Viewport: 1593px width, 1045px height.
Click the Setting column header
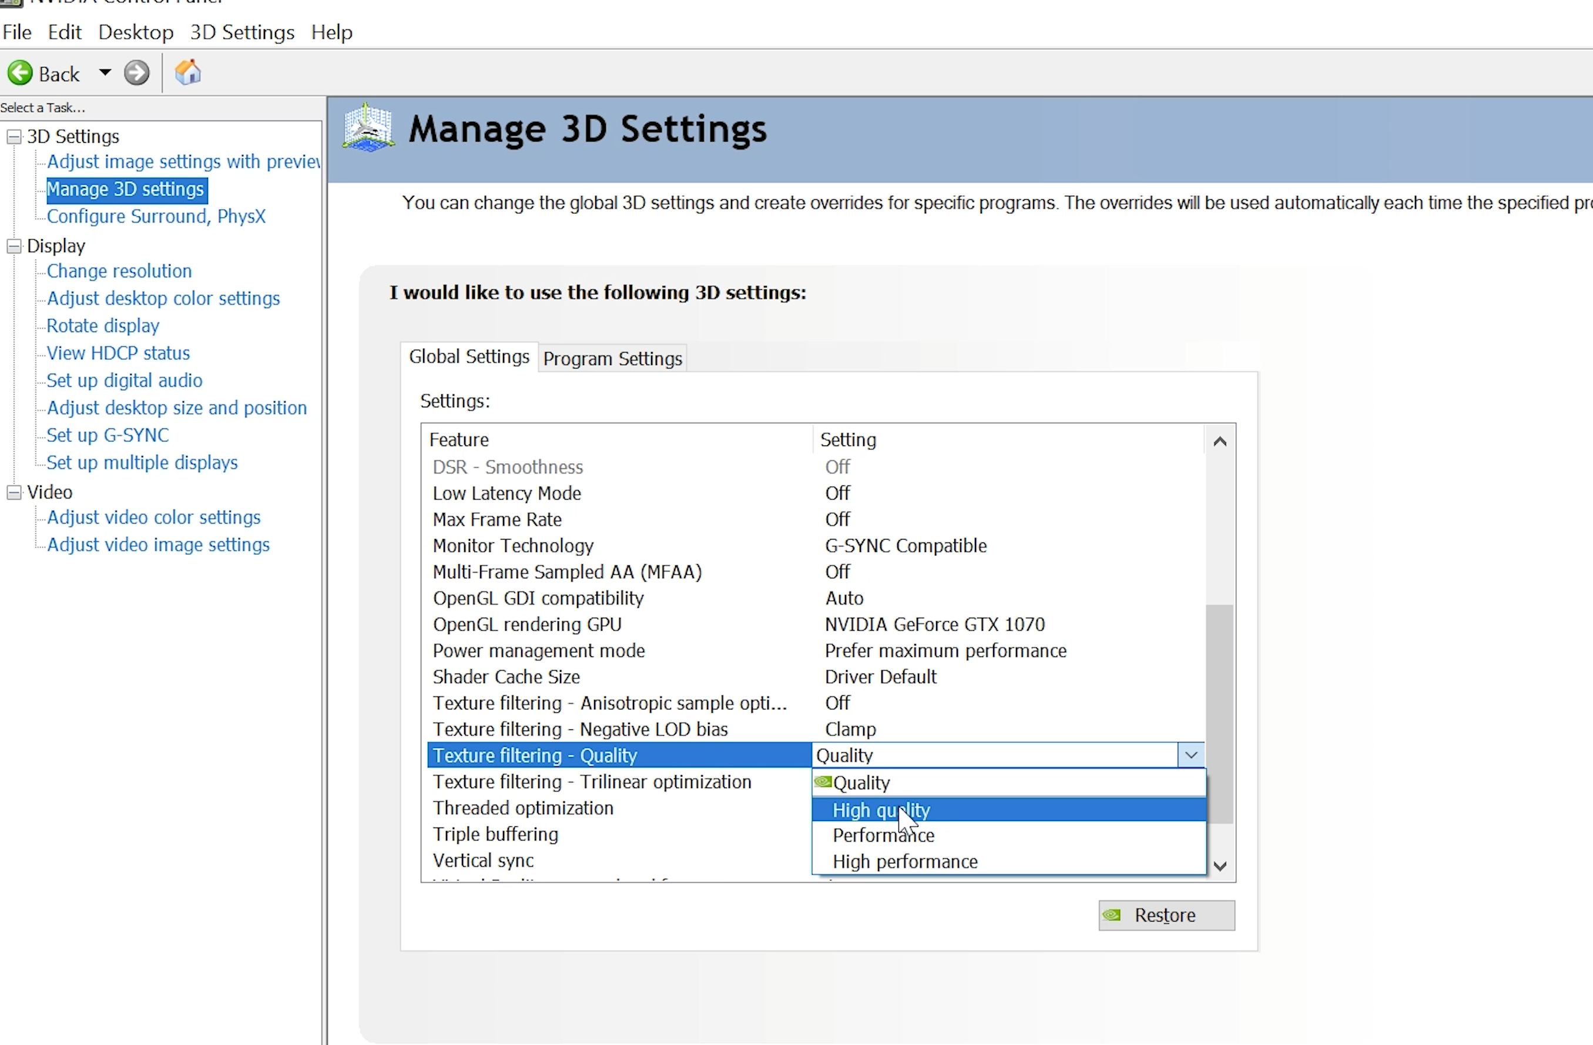coord(1009,440)
